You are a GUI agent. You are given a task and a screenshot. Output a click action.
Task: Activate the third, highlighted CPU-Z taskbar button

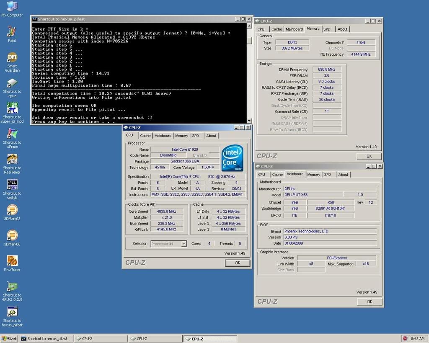click(x=210, y=339)
